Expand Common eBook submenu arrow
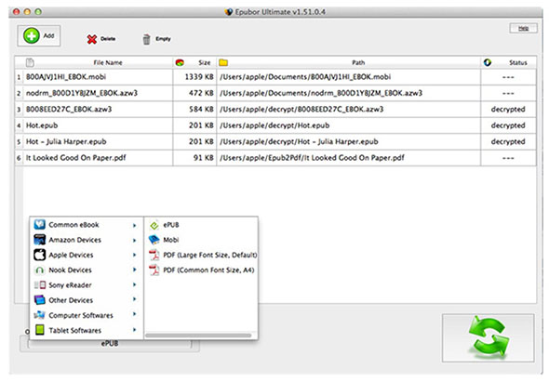The height and width of the screenshot is (382, 549). 134,225
